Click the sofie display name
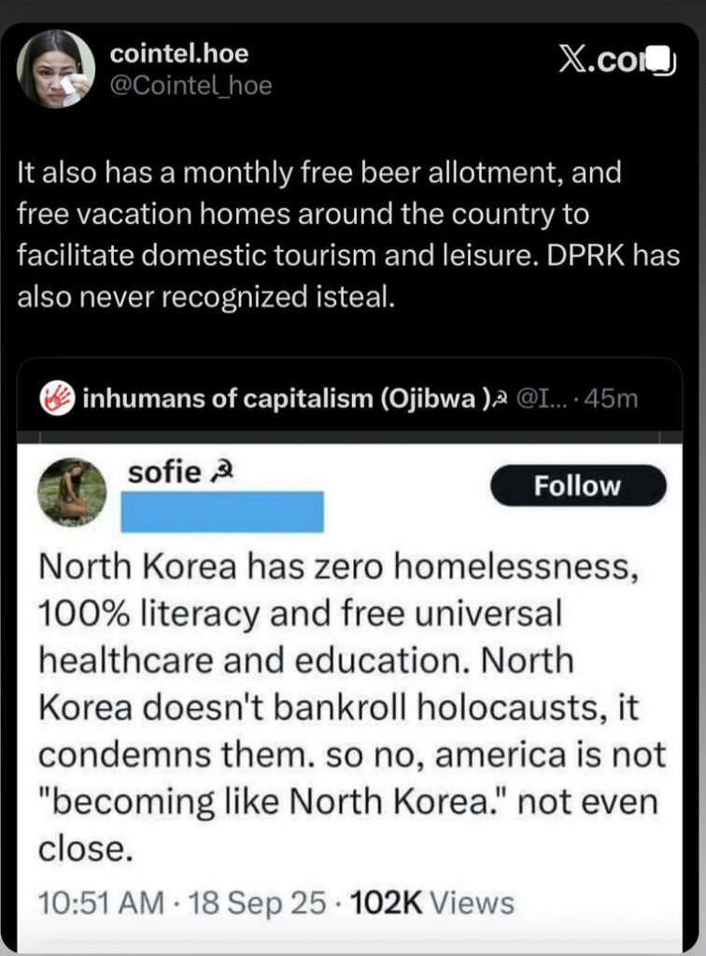The height and width of the screenshot is (956, 706). 163,473
